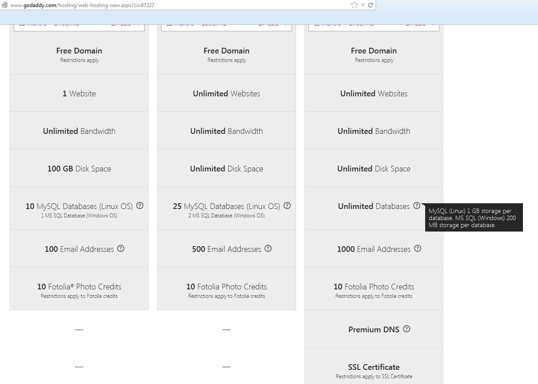Image resolution: width=538 pixels, height=384 pixels.
Task: Click "10 Fotolia® Photo Credits" with registered mark
Action: tap(79, 287)
